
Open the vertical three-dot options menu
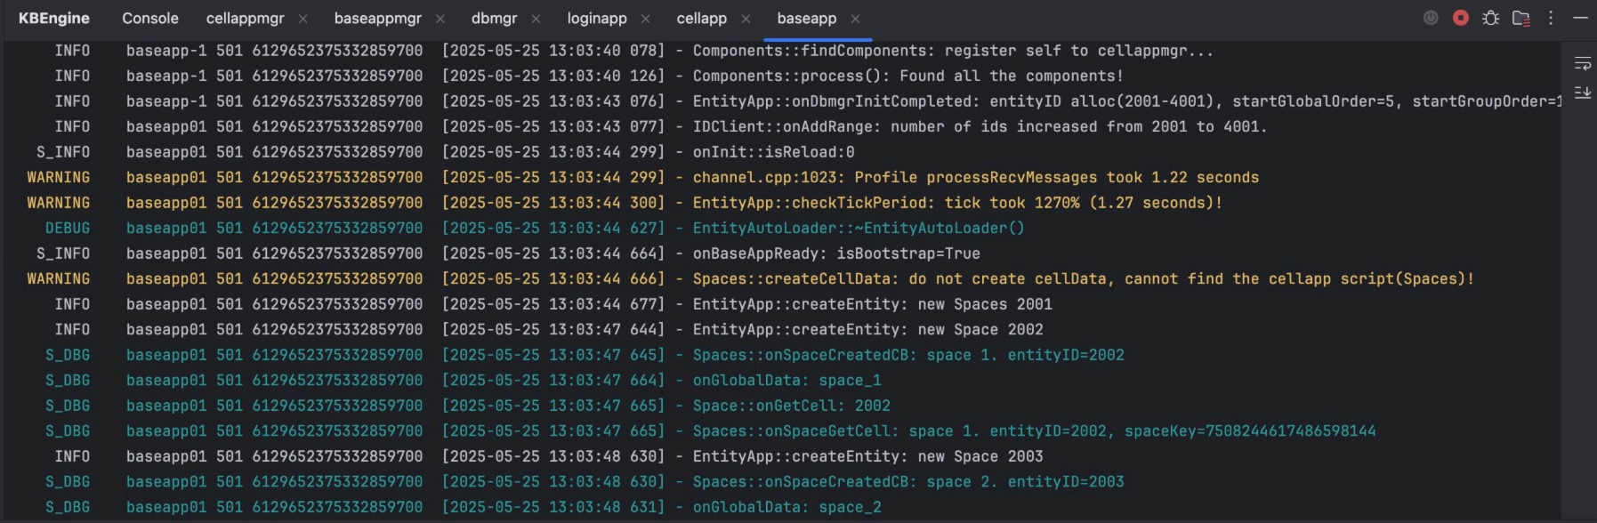click(1551, 18)
